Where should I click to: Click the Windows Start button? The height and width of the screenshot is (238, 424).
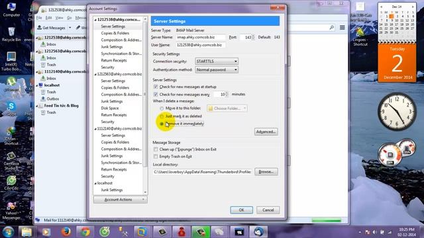8,232
